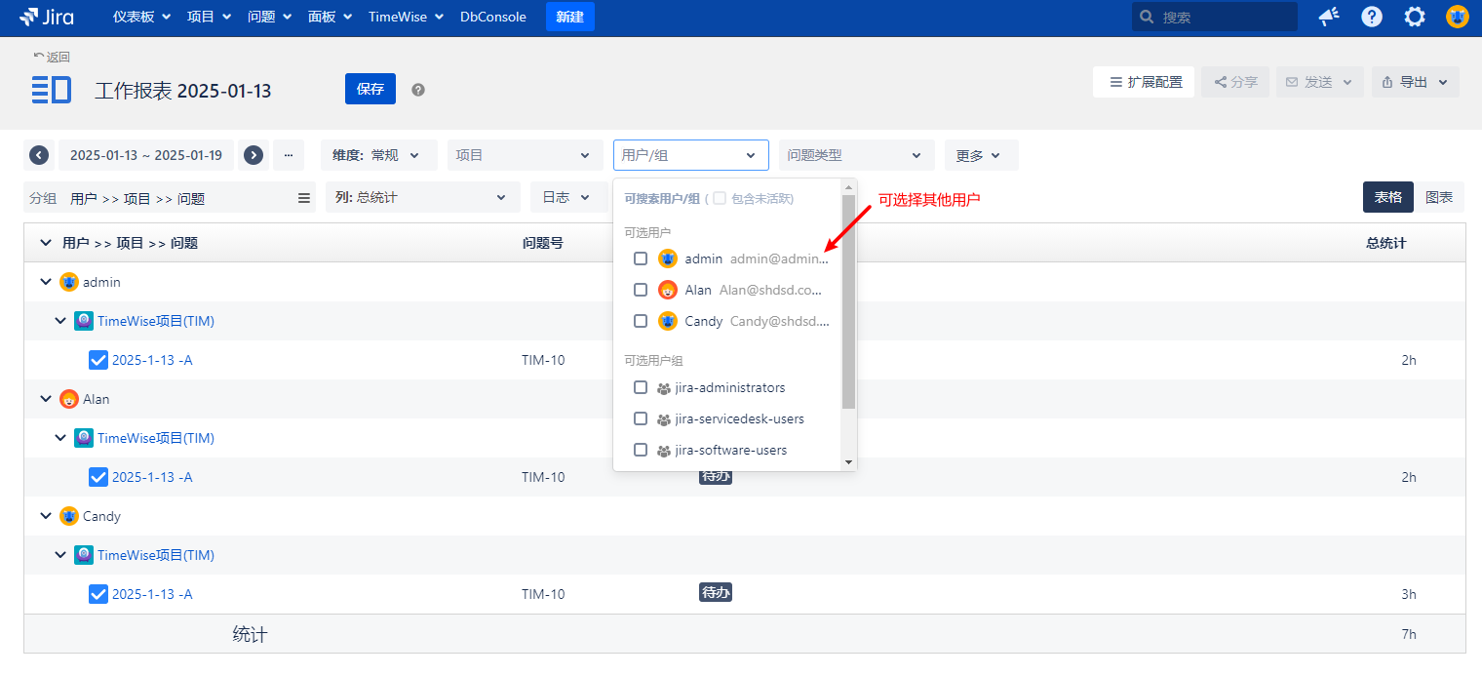Open the 问题类型 filter dropdown
The image size is (1482, 676).
(x=856, y=155)
